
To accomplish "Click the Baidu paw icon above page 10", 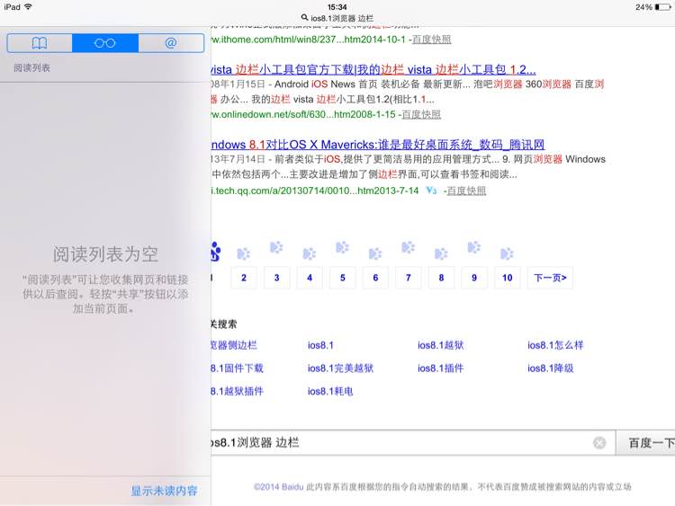I will 507,253.
